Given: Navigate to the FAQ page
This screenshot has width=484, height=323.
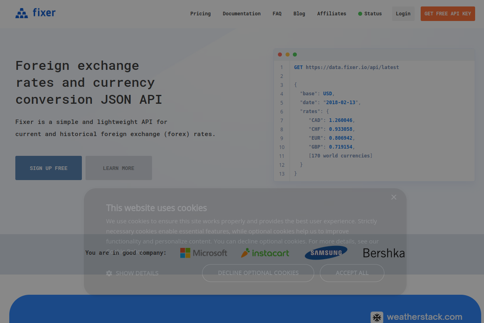Looking at the screenshot, I should coord(277,13).
